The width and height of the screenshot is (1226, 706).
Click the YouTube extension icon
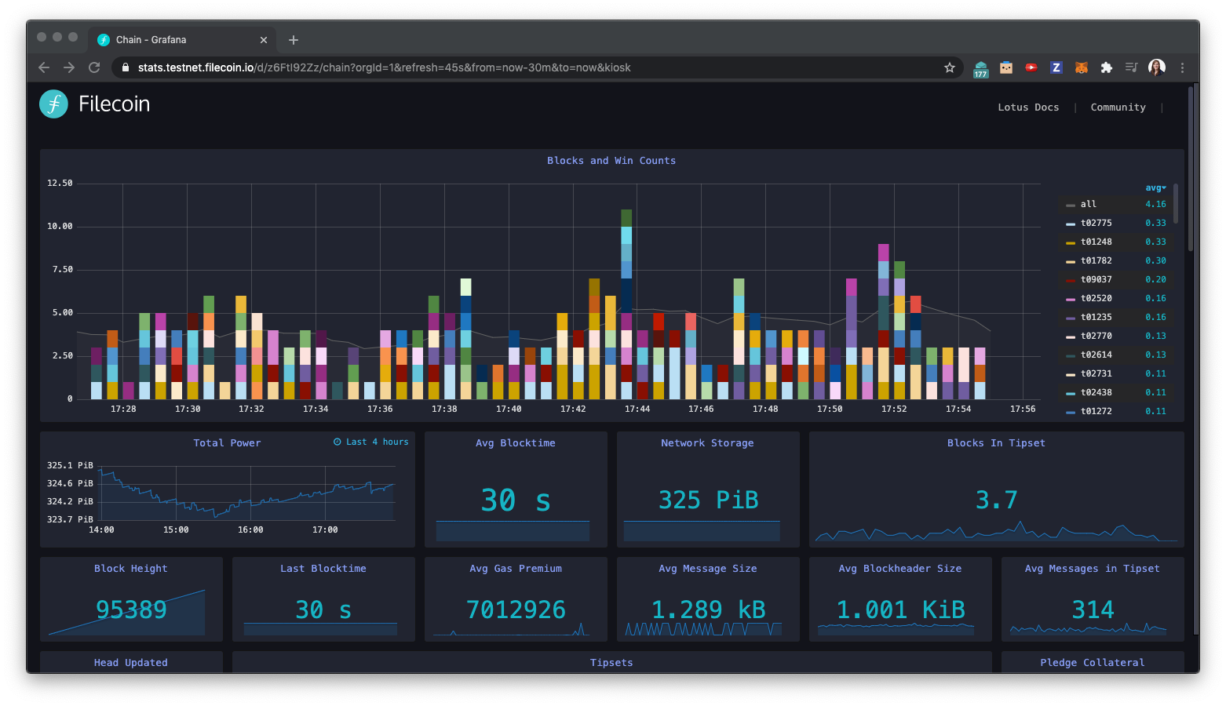[1031, 67]
